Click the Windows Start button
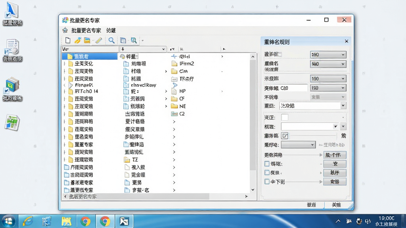This screenshot has width=406, height=228. click(9, 221)
